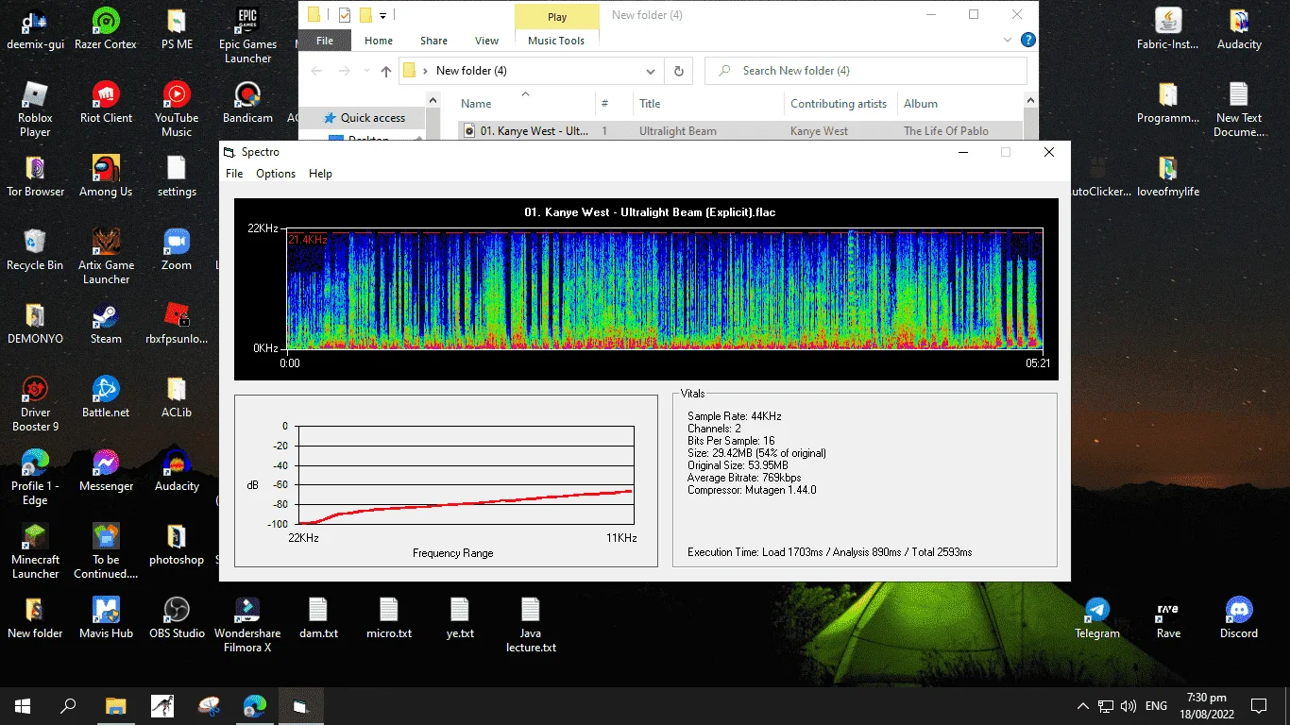This screenshot has height=725, width=1290.
Task: Show hidden system tray icons
Action: coord(1082,706)
